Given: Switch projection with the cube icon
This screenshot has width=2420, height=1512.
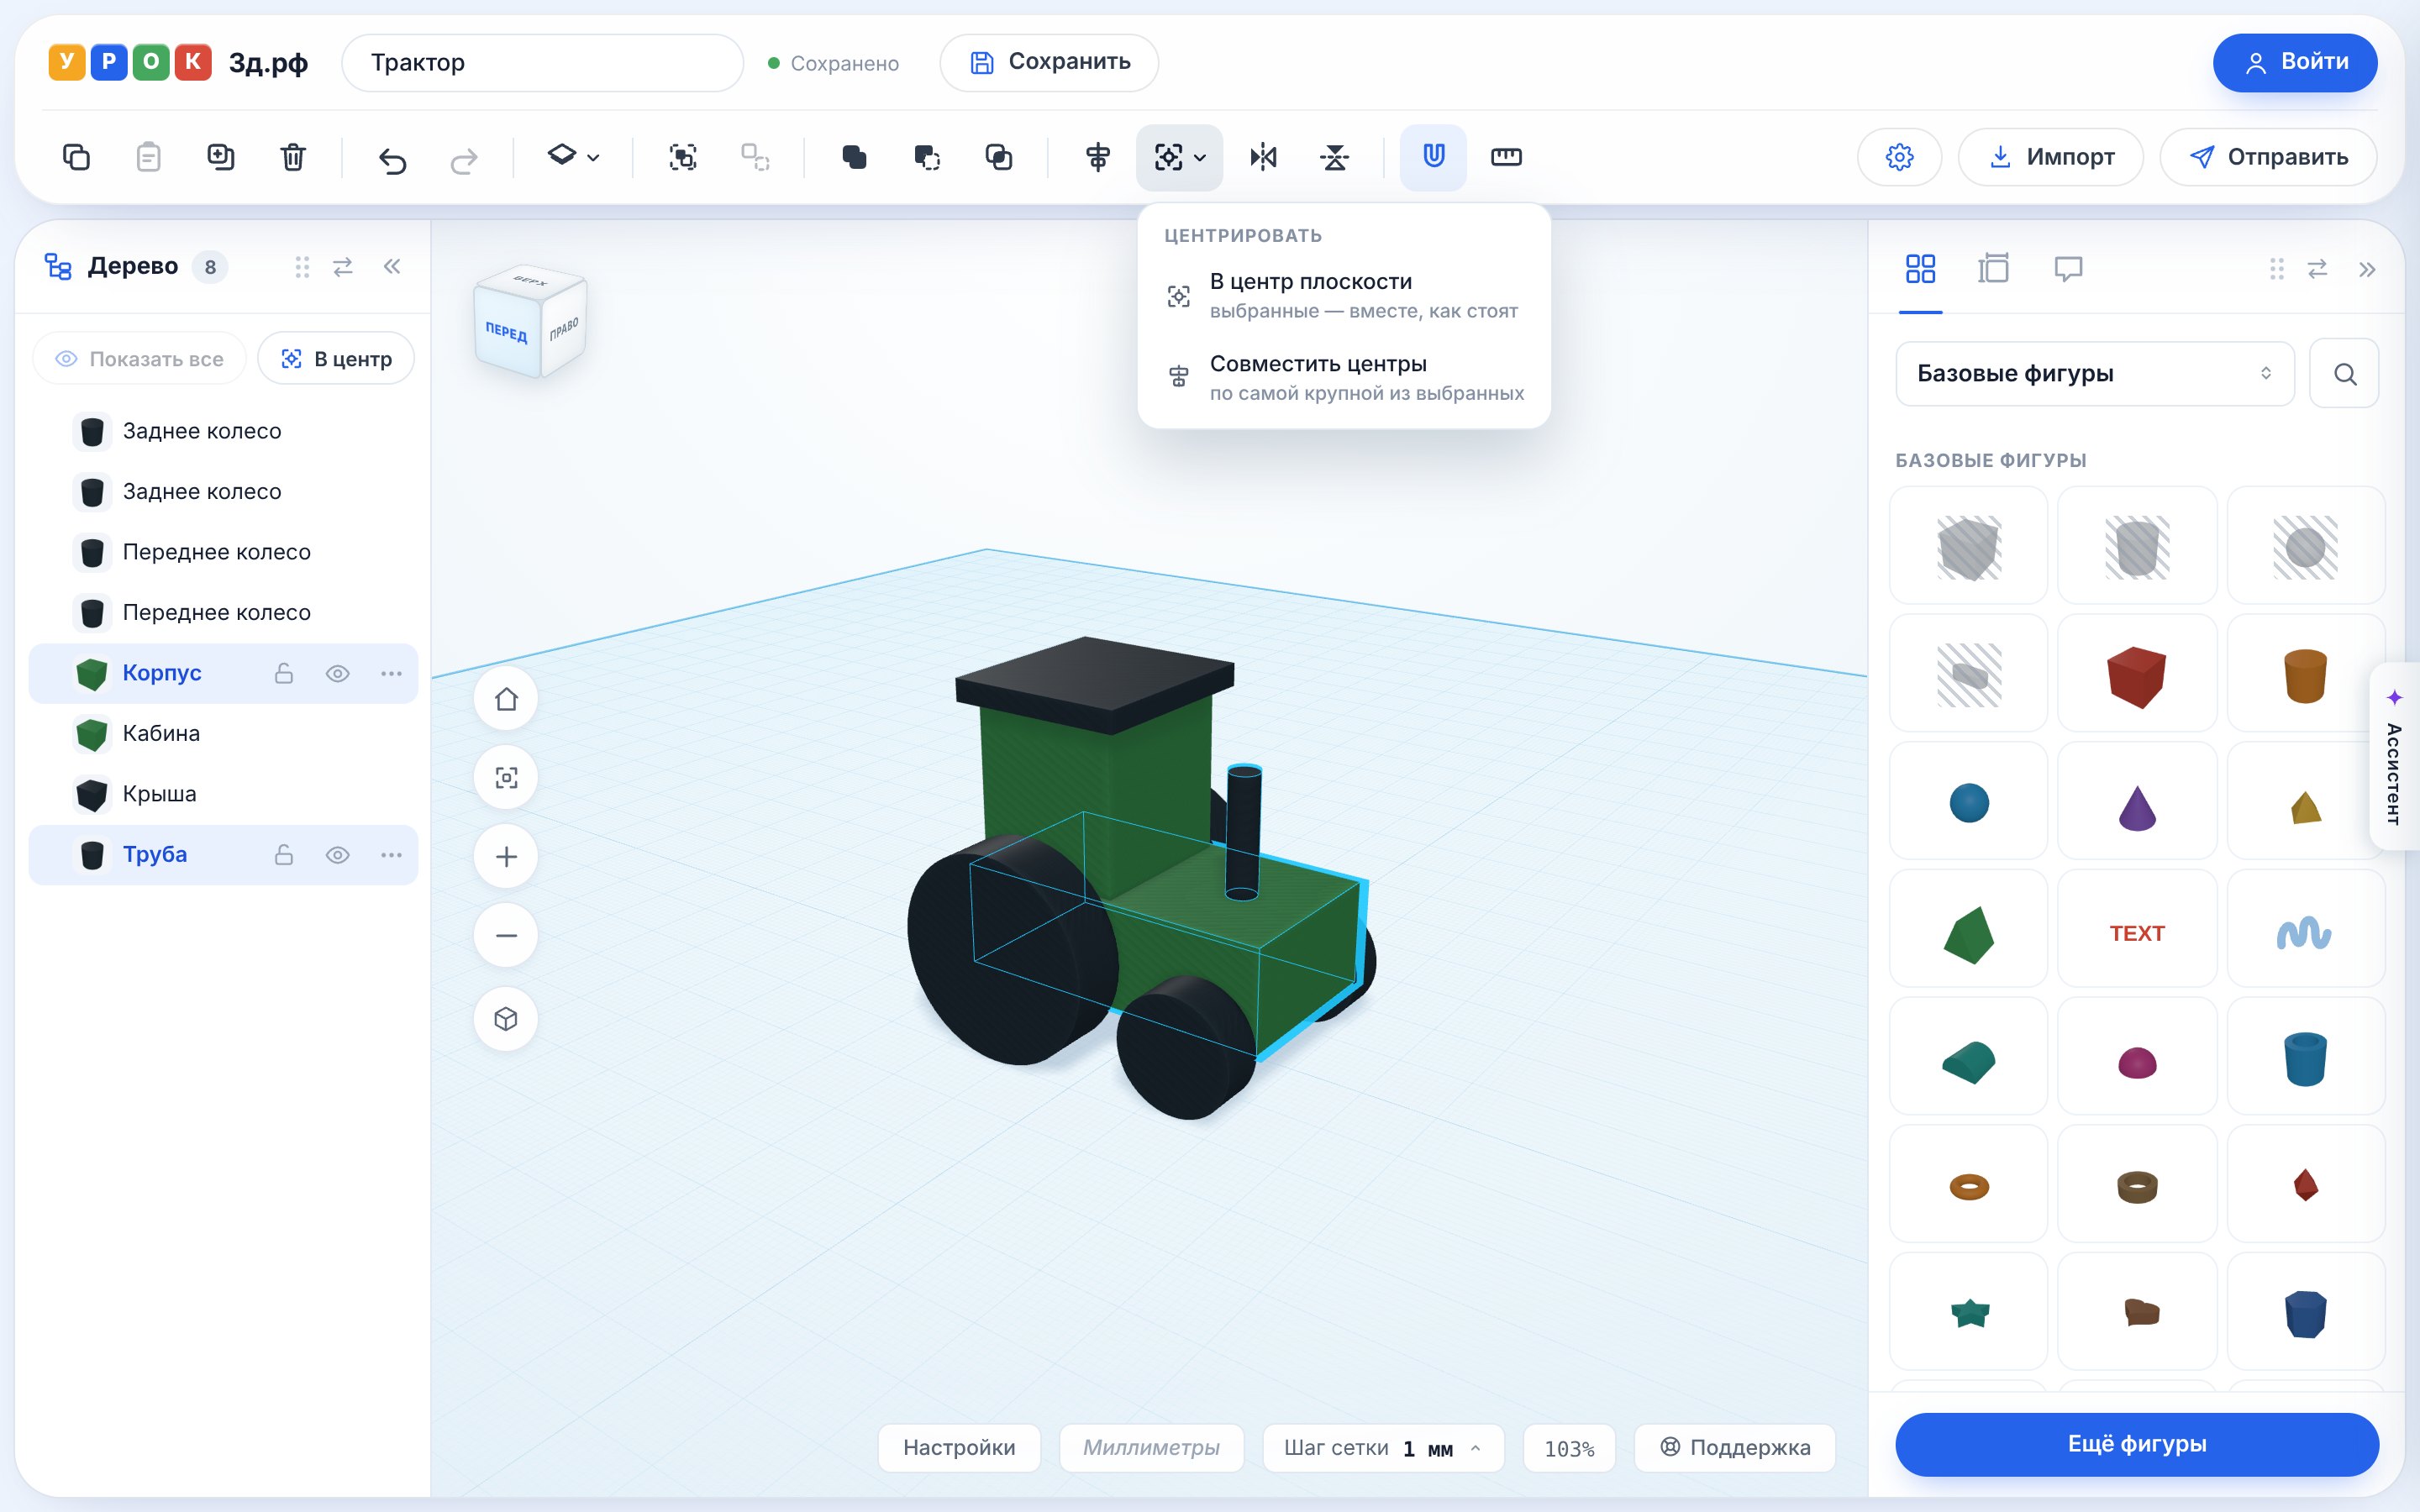Looking at the screenshot, I should (x=506, y=1019).
